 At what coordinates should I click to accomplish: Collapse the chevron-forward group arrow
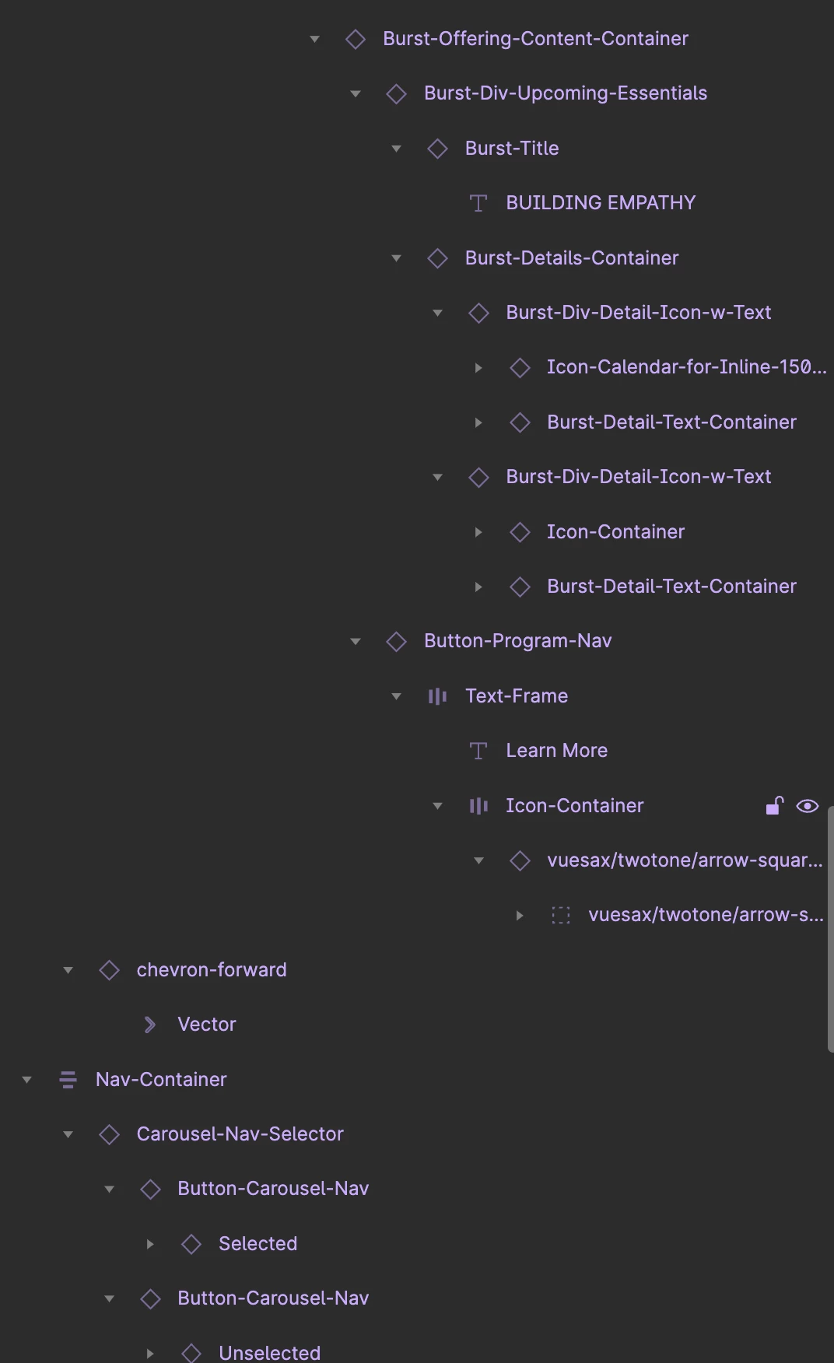(68, 970)
